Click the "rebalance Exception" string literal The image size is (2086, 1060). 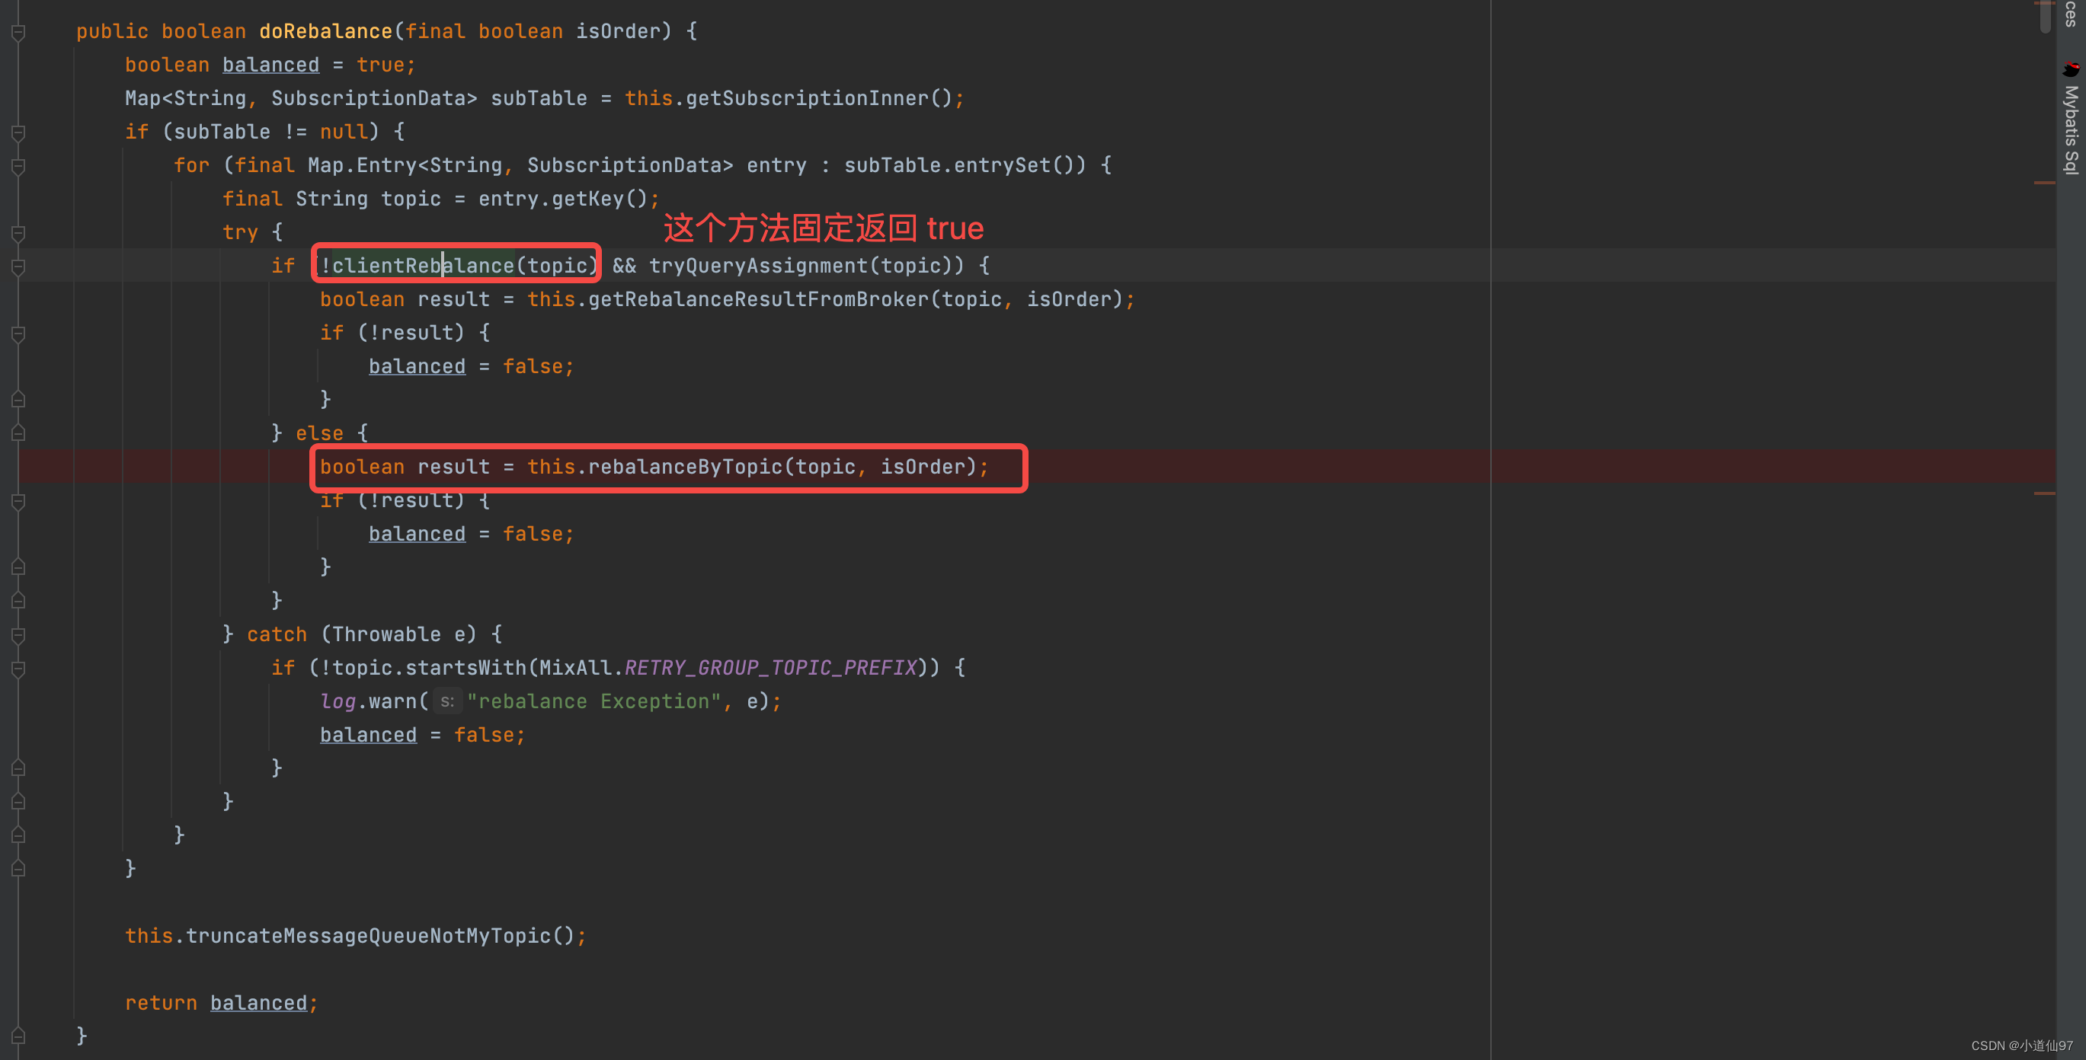(593, 701)
